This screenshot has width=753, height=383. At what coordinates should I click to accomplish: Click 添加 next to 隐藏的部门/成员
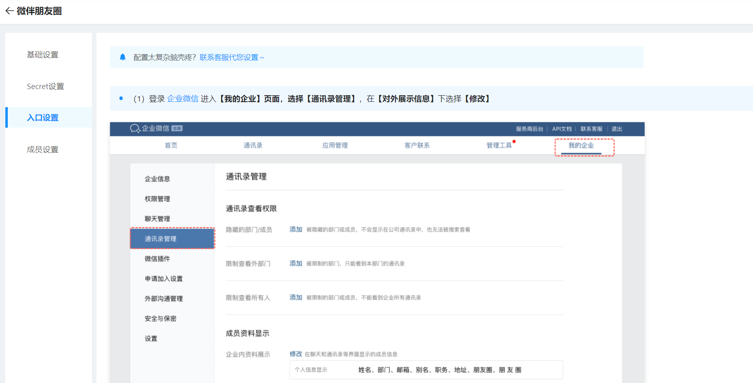(x=296, y=229)
